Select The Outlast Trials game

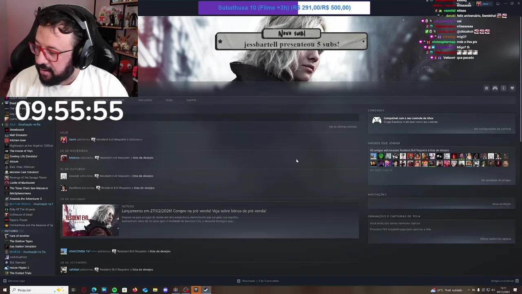click(x=20, y=273)
